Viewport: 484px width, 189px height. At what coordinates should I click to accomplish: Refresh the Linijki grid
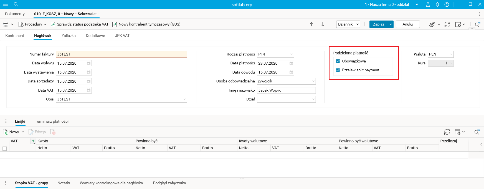click(447, 132)
